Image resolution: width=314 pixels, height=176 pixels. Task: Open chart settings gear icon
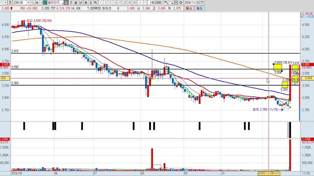pyautogui.click(x=181, y=3)
